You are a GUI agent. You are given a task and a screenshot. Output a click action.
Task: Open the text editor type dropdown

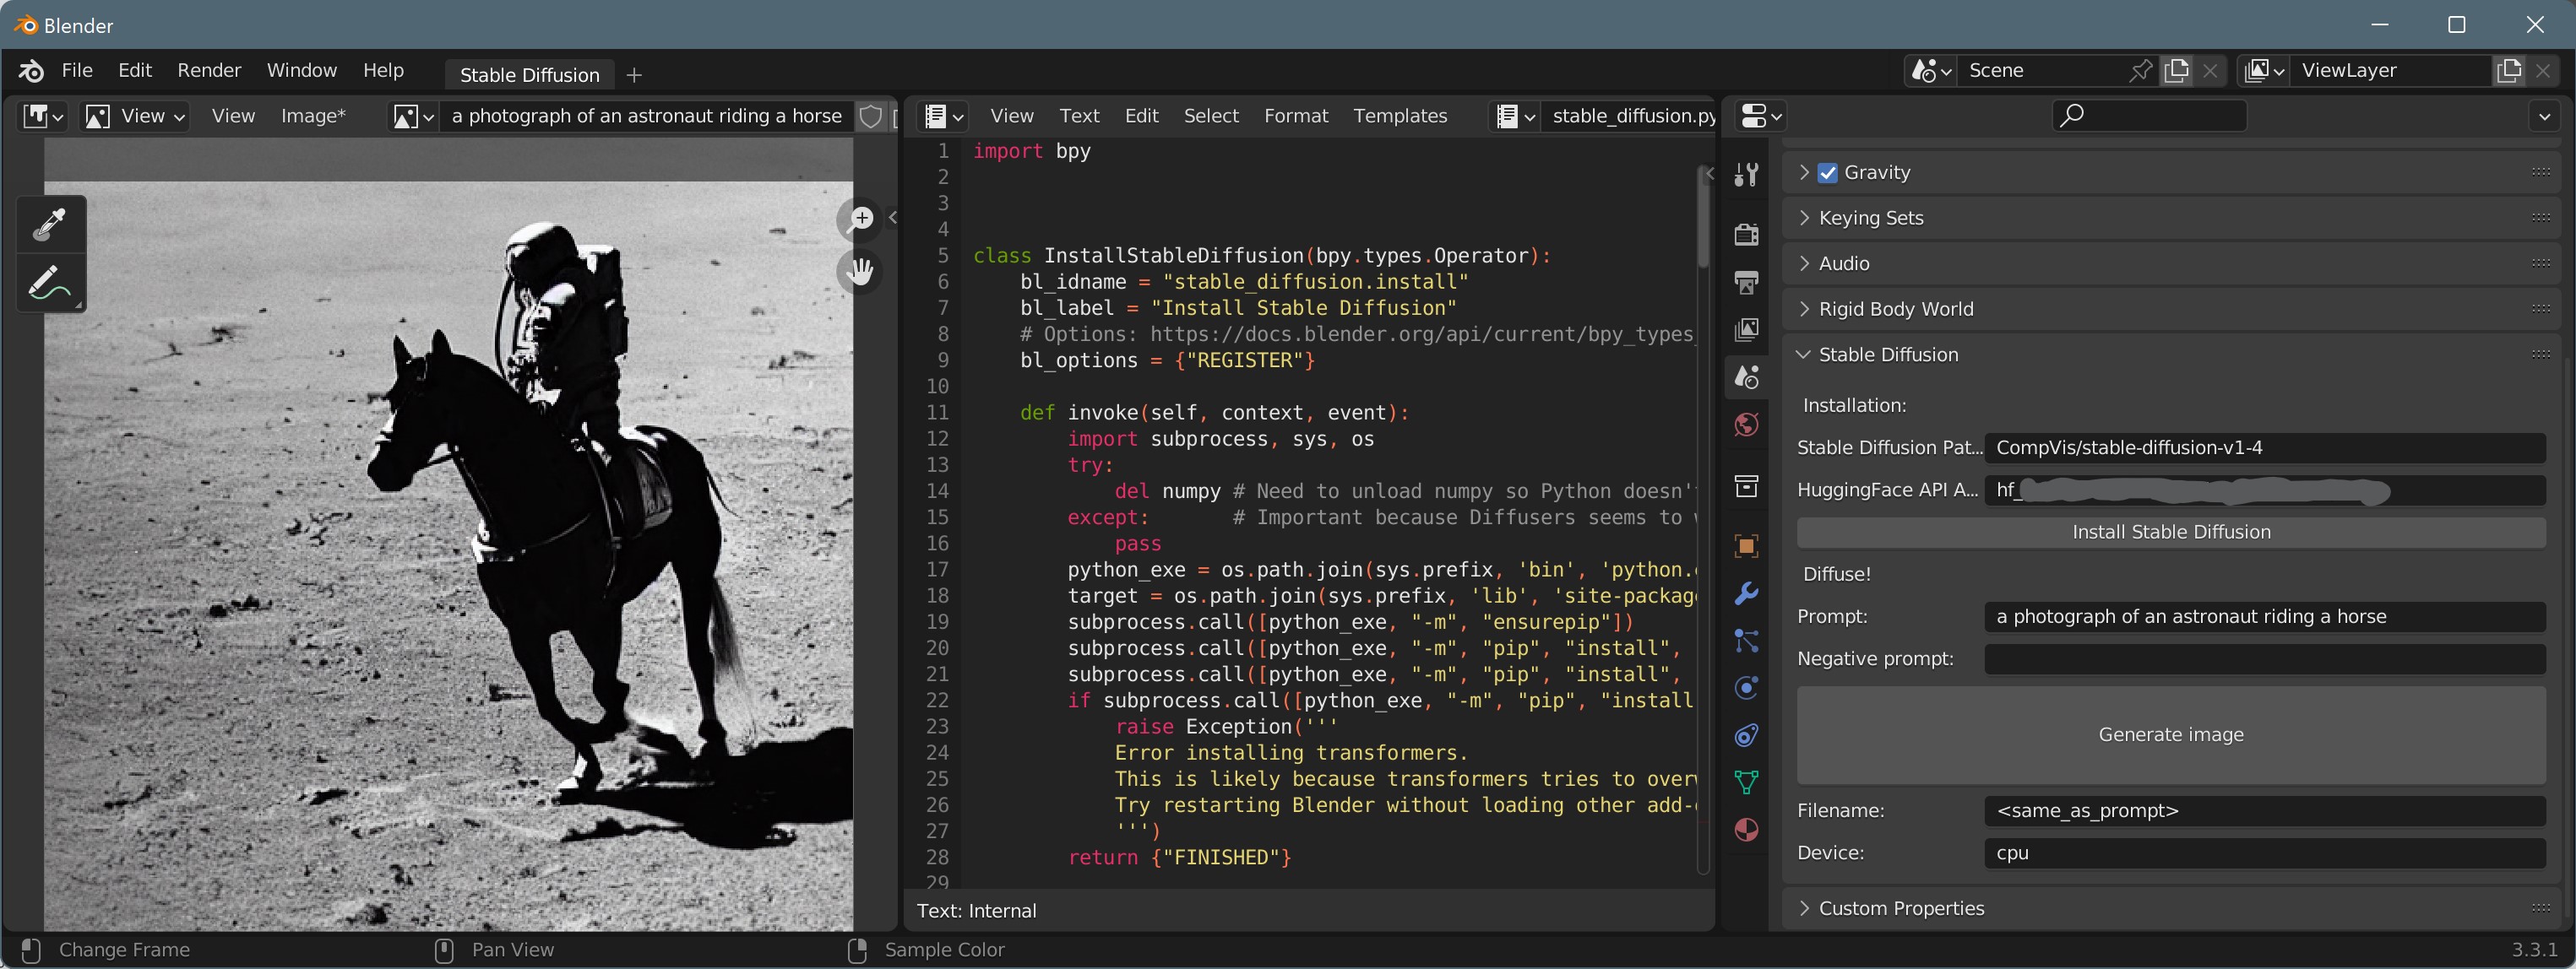(944, 116)
